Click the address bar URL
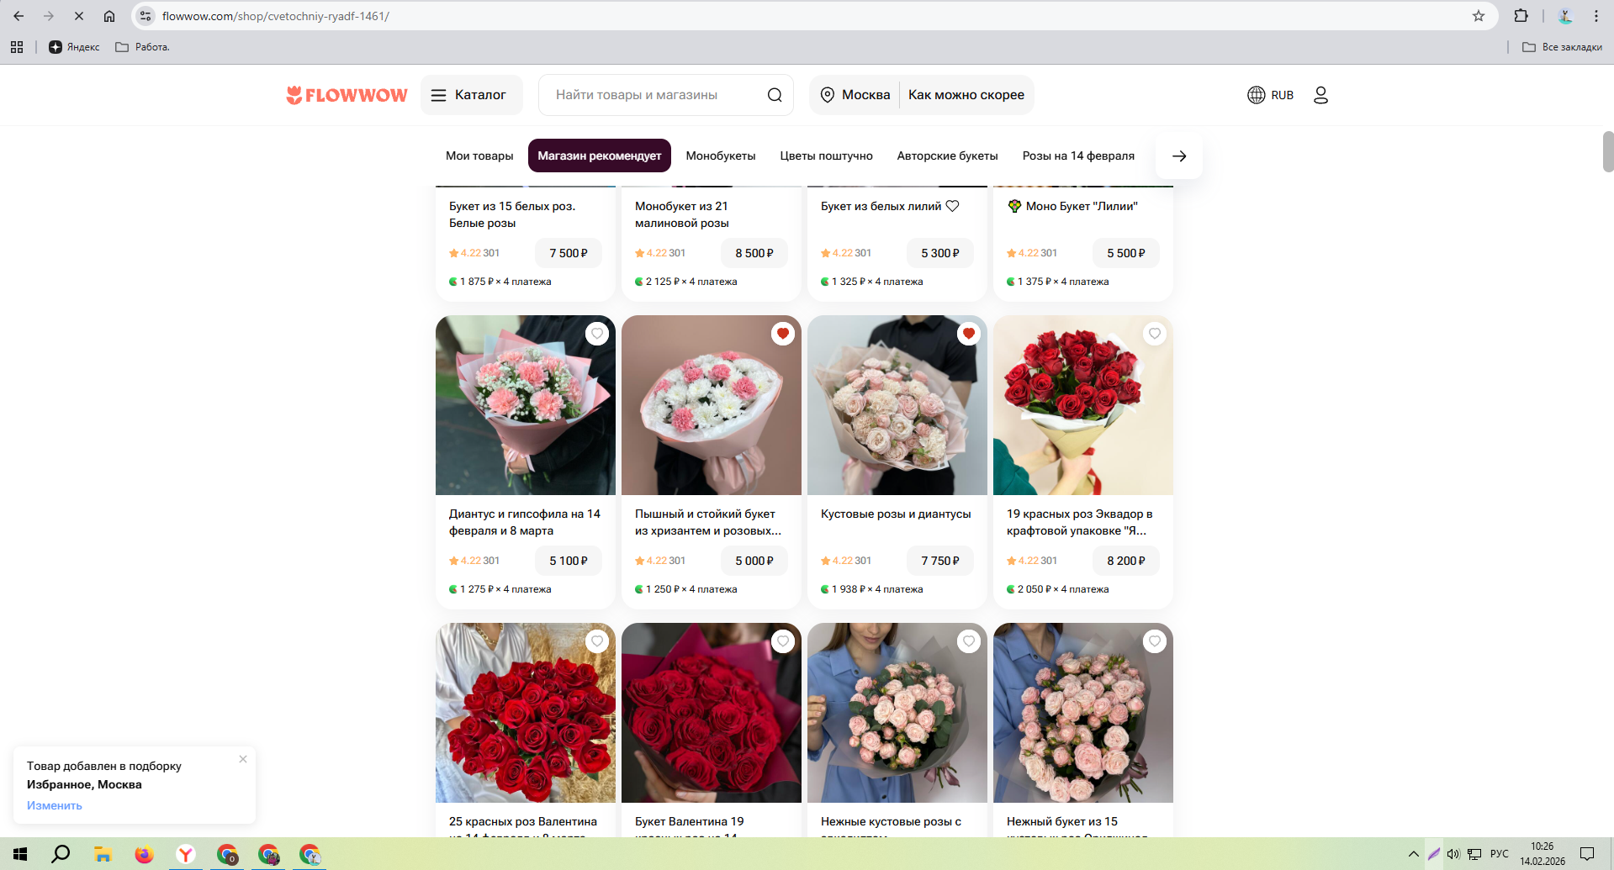1614x870 pixels. pos(276,16)
